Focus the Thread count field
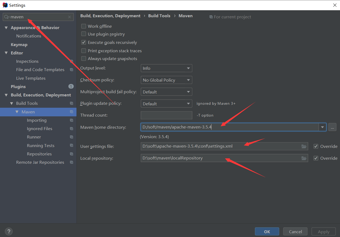The height and width of the screenshot is (237, 340). (166, 115)
